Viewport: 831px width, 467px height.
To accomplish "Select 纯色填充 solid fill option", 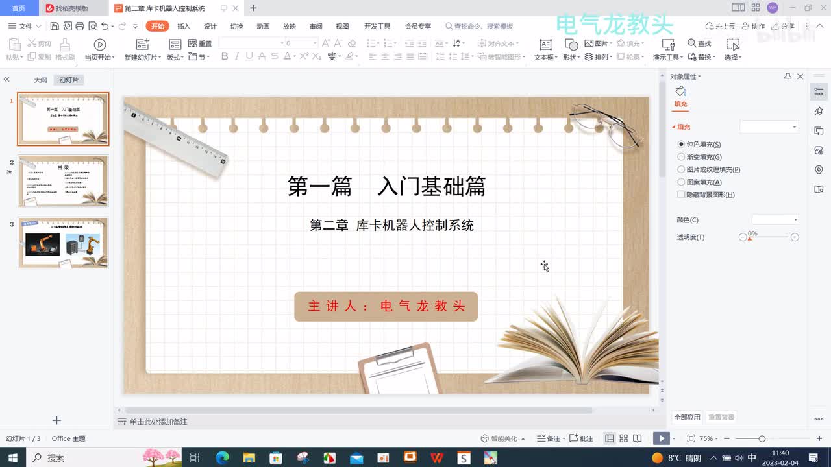I will 699,144.
